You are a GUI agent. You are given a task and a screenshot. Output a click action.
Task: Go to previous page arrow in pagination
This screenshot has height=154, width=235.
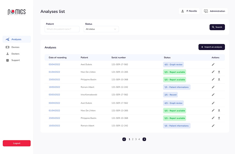124,139
